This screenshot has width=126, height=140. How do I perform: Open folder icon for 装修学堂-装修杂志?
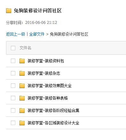point(22,73)
